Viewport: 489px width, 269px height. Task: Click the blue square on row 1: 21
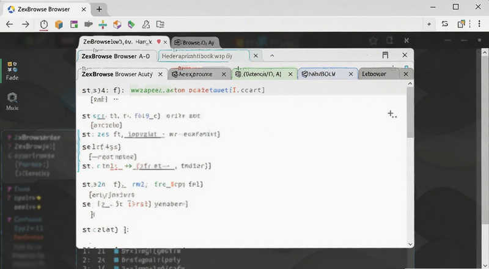116,251
